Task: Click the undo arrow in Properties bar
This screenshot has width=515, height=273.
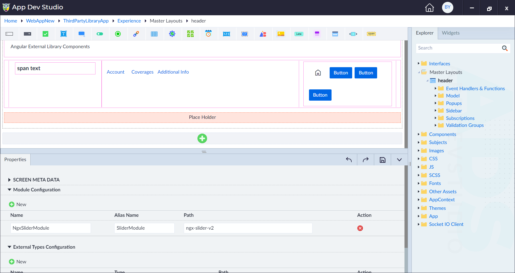Action: (x=349, y=160)
